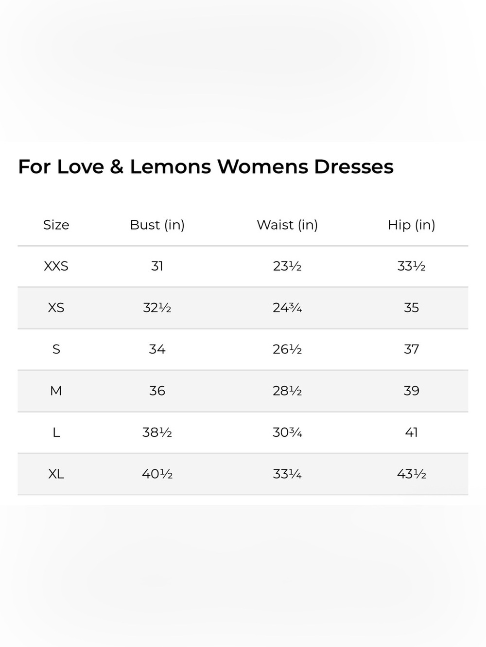This screenshot has height=647, width=486.
Task: Select the S hip value 37
Action: [x=411, y=349]
